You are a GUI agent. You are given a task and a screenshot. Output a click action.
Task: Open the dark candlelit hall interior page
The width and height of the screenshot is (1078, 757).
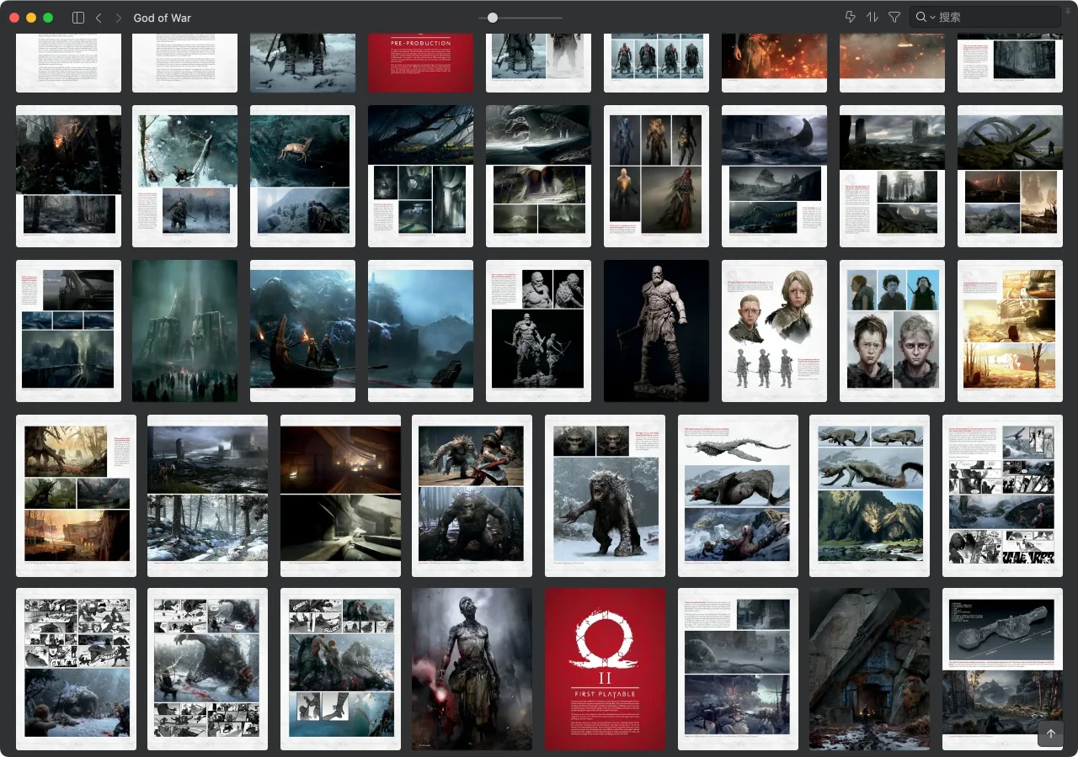[x=340, y=495]
